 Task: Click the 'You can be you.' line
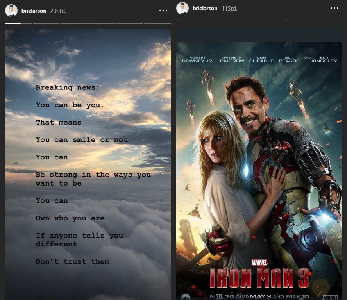pos(70,105)
